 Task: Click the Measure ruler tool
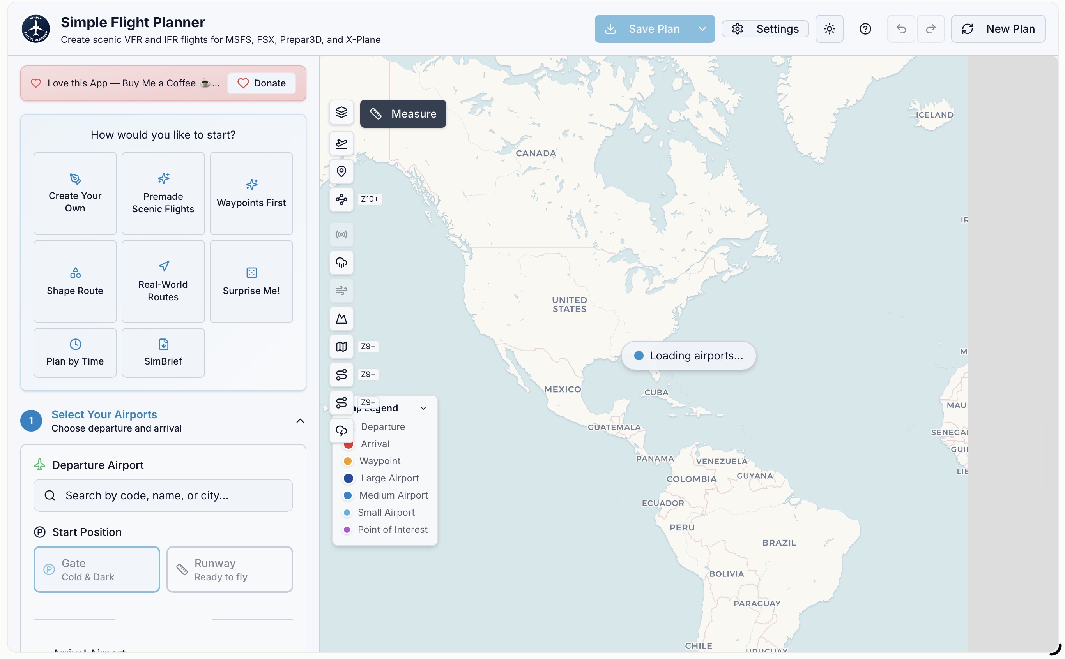tap(403, 114)
